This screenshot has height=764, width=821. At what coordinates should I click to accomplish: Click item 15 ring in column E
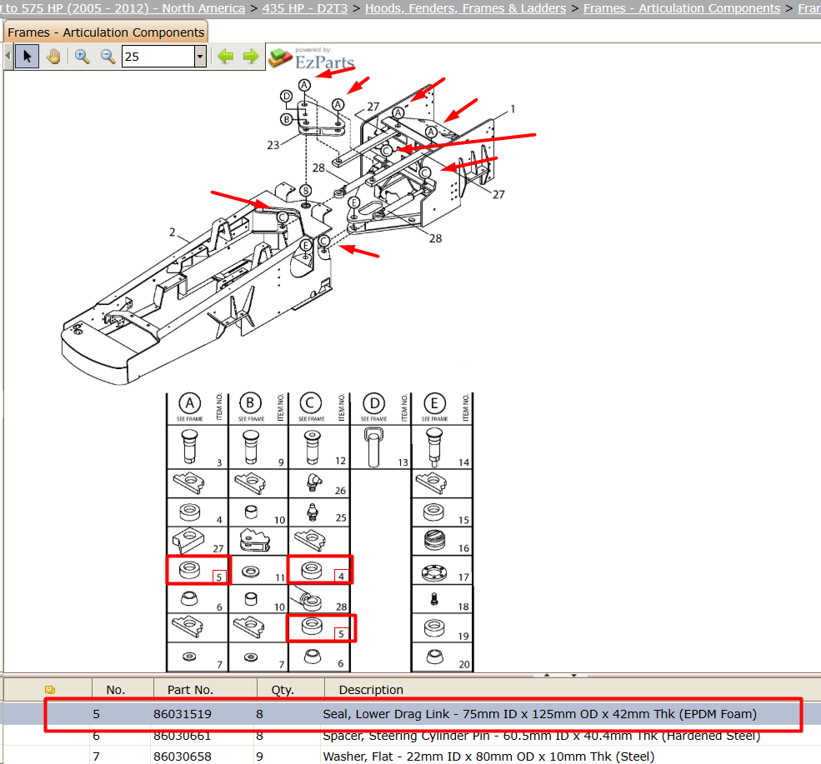click(433, 512)
